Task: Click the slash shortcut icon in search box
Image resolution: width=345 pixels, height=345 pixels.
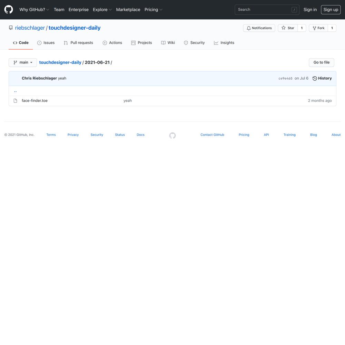Action: (294, 10)
